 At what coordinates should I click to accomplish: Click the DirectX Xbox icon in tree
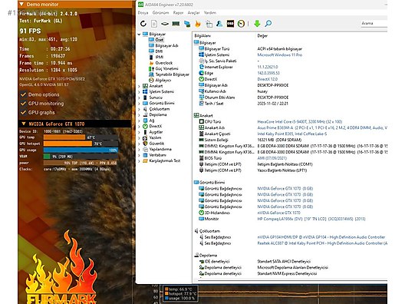pyautogui.click(x=145, y=126)
